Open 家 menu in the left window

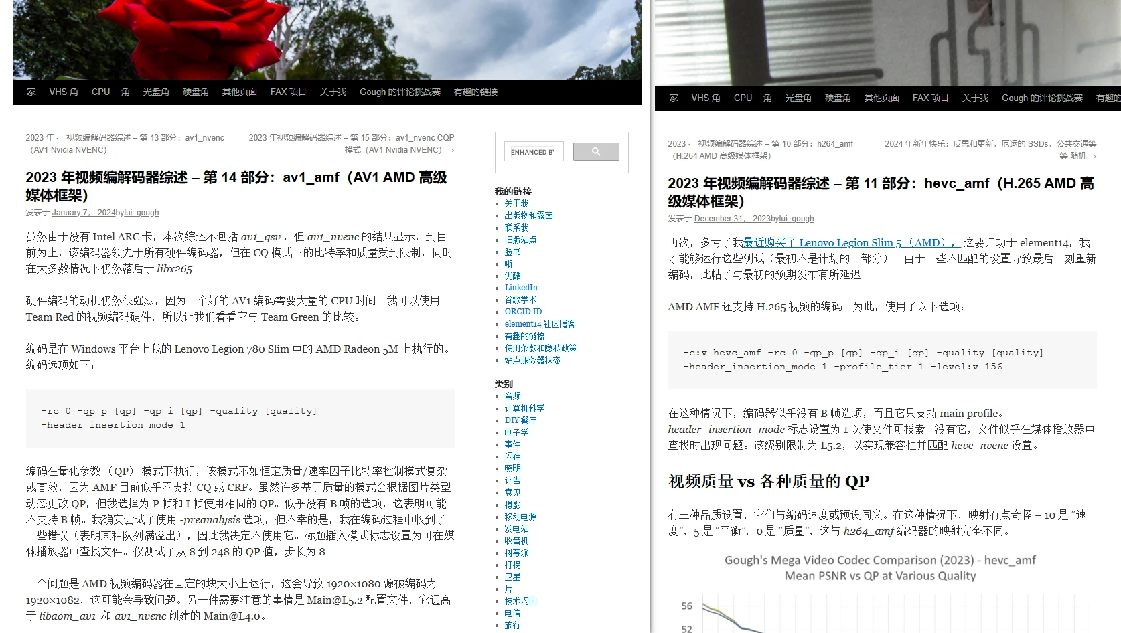tap(31, 92)
